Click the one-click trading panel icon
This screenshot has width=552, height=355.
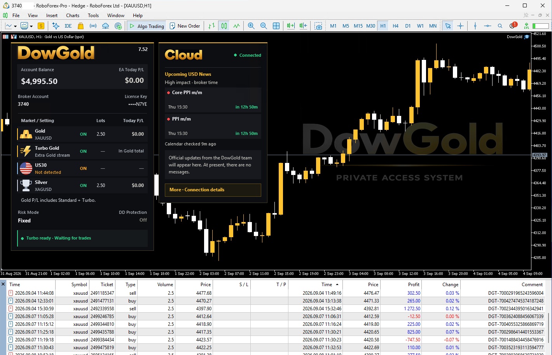coord(5,37)
